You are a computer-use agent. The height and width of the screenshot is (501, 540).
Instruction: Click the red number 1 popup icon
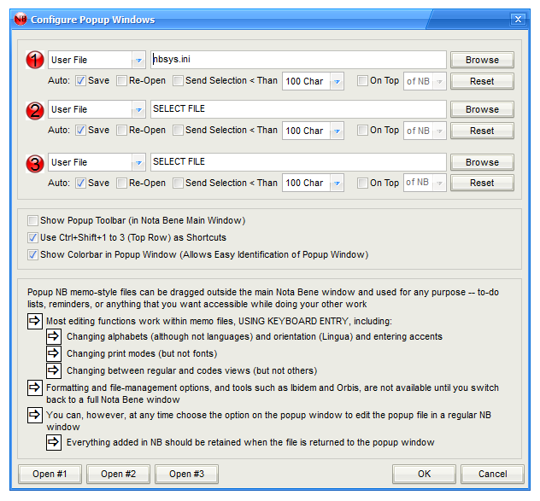[x=34, y=60]
